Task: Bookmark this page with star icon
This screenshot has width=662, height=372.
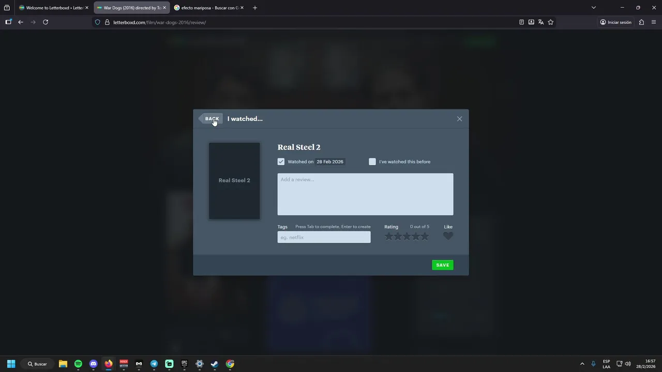Action: tap(551, 22)
